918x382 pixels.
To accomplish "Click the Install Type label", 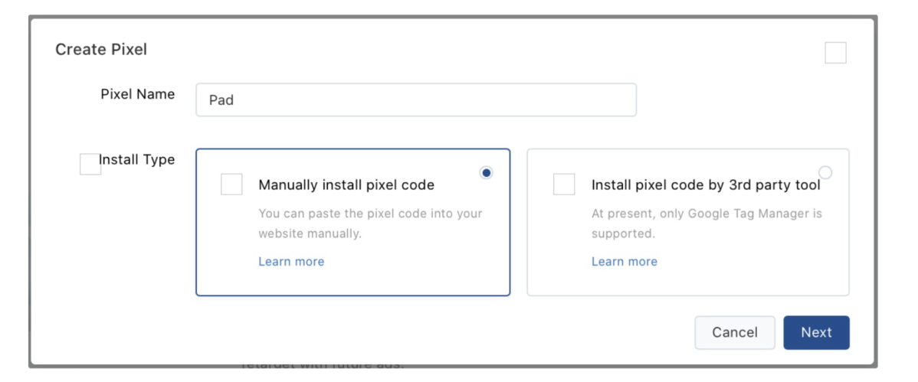I will (137, 160).
